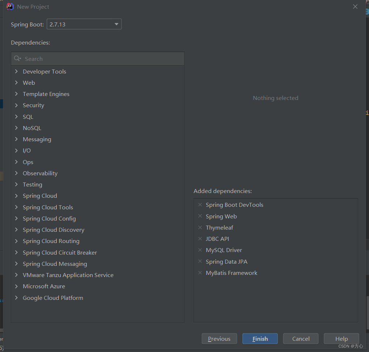Click the Finish button

pyautogui.click(x=260, y=339)
